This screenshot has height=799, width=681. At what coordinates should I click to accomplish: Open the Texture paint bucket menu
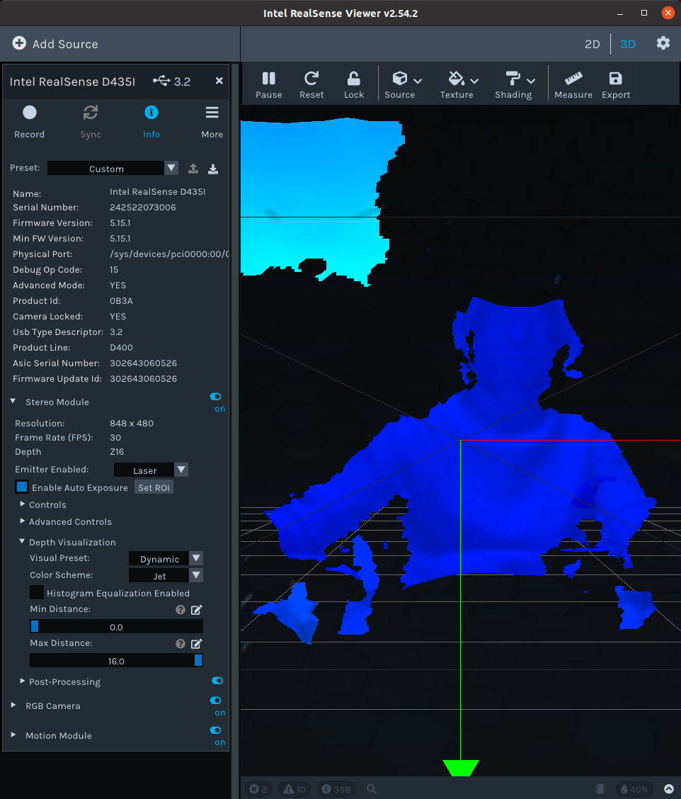pyautogui.click(x=459, y=85)
